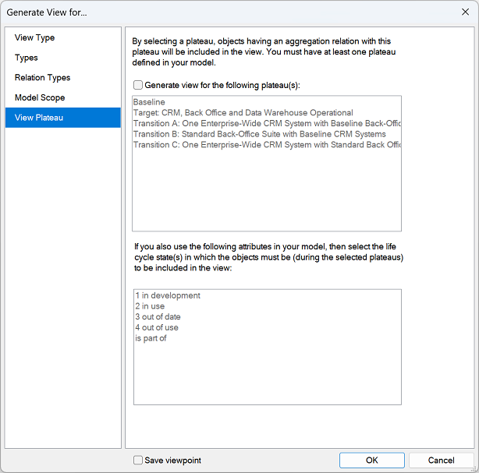Switch to Relation Types page
The height and width of the screenshot is (473, 479).
[x=42, y=78]
